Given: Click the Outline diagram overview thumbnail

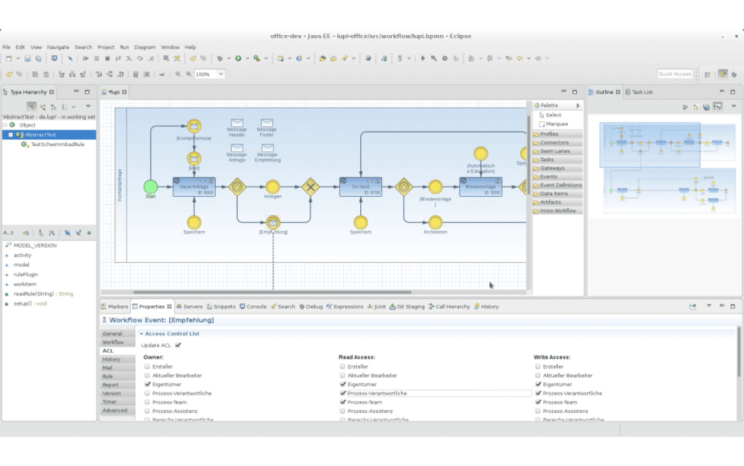Looking at the screenshot, I should pos(668,168).
